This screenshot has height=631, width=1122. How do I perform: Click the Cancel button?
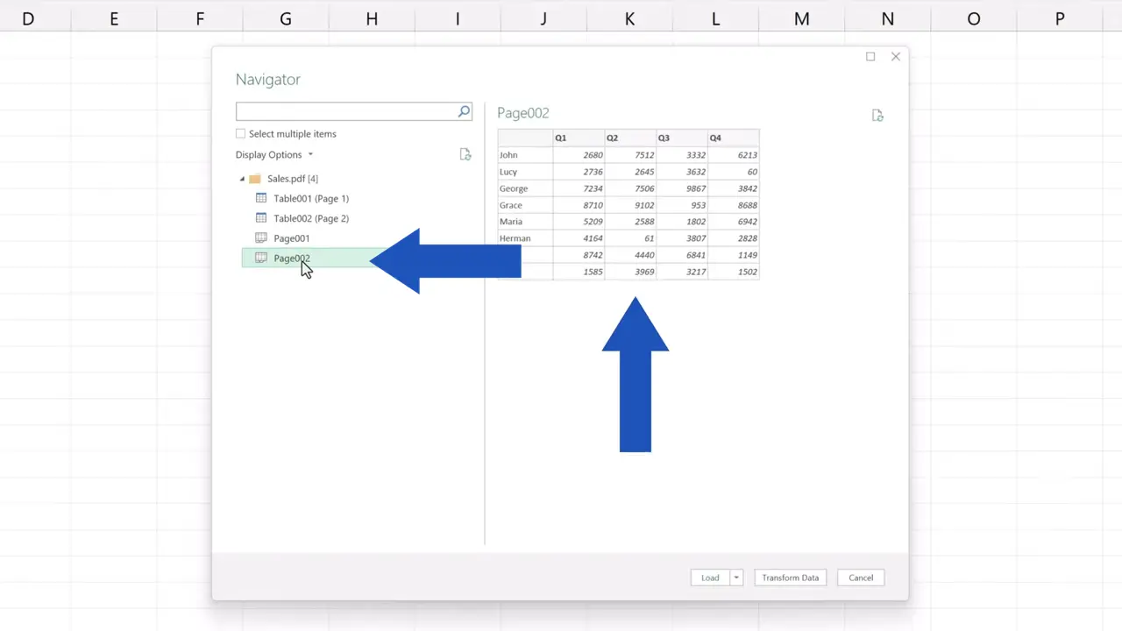click(x=860, y=578)
